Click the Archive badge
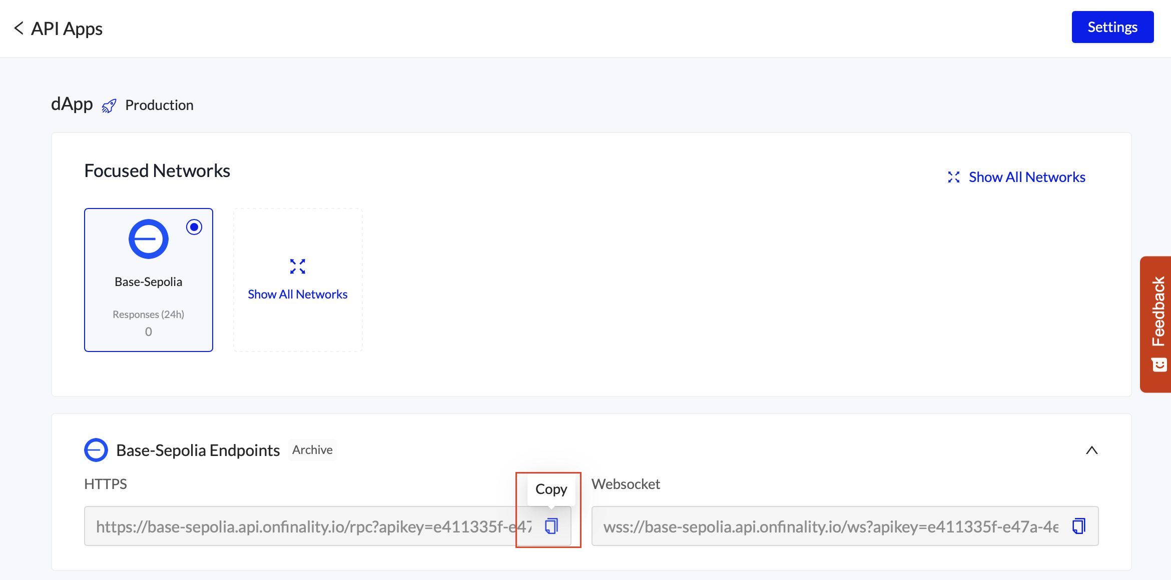The image size is (1171, 580). (312, 450)
